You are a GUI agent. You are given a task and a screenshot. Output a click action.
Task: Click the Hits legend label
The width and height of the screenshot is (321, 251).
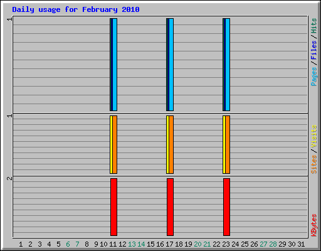tap(313, 26)
